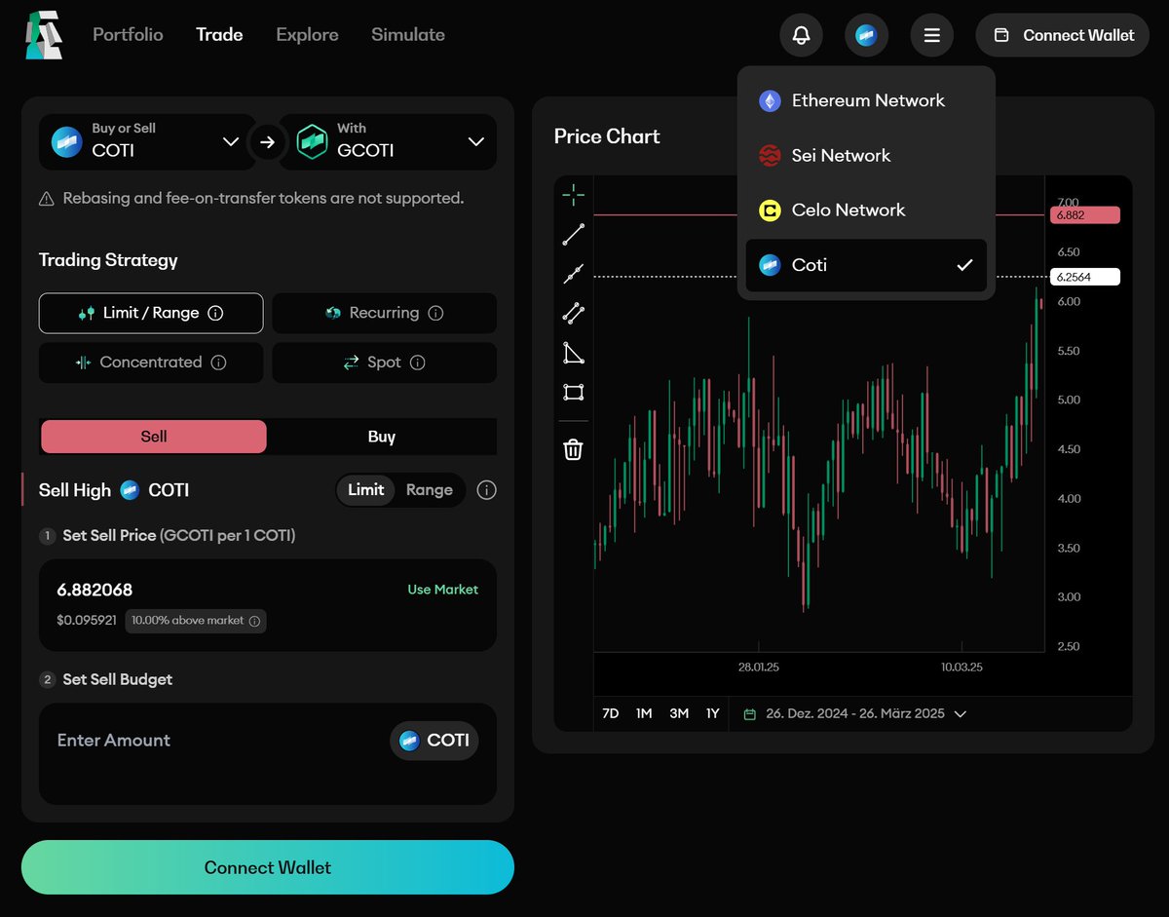Click the Celo Network icon
This screenshot has width=1169, height=917.
(770, 210)
